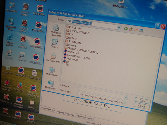This screenshot has width=167, height=125.
Task: Go to My Computer place in dialog
Action: point(52,72)
